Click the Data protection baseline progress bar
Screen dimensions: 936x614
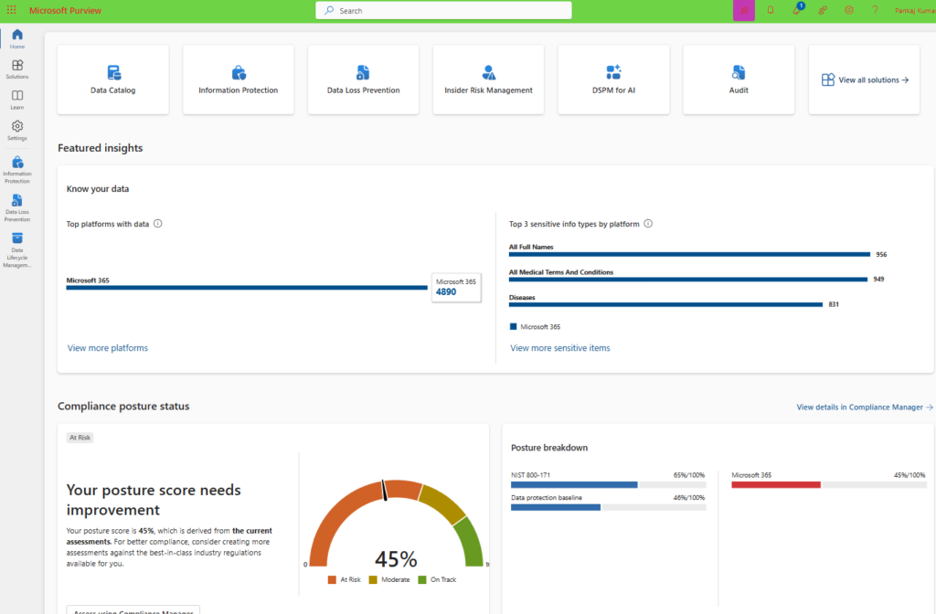point(608,507)
